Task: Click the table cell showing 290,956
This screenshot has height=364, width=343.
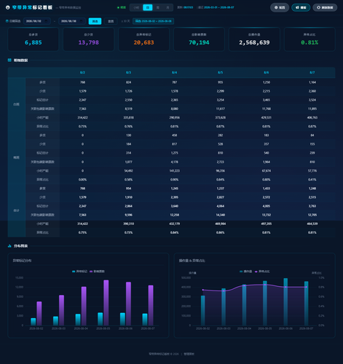Action: (174, 117)
